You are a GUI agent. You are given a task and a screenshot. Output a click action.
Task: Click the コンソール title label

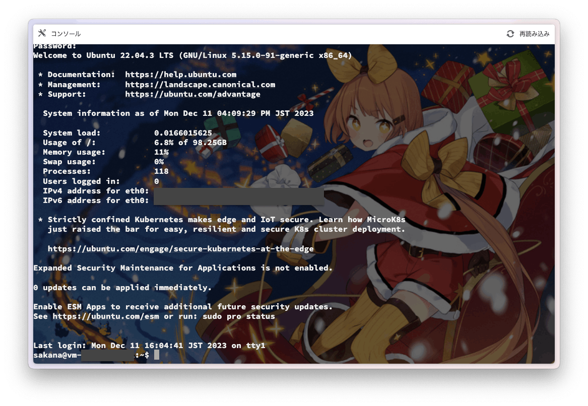pos(66,34)
